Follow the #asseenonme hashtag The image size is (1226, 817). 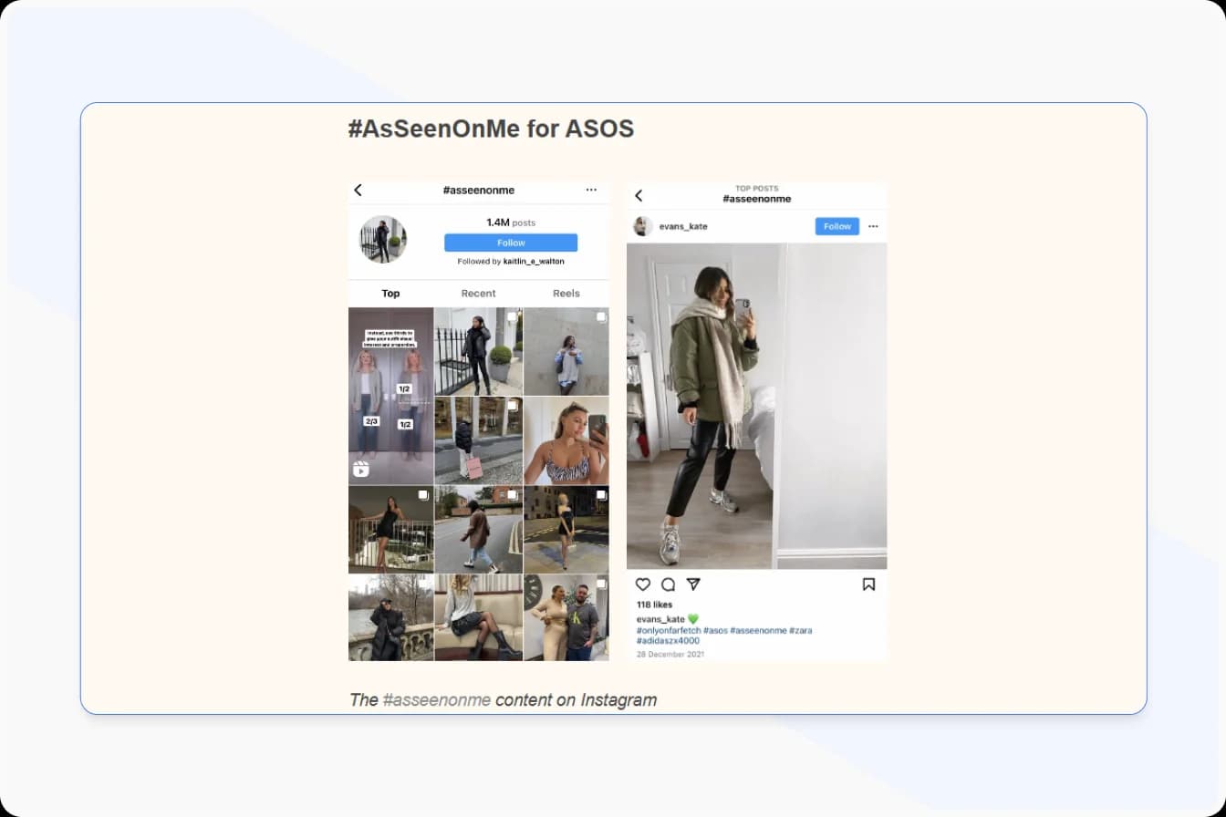point(511,243)
